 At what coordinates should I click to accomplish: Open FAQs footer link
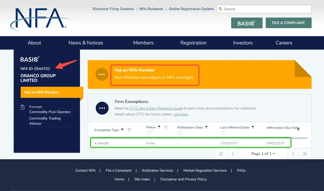click(241, 170)
